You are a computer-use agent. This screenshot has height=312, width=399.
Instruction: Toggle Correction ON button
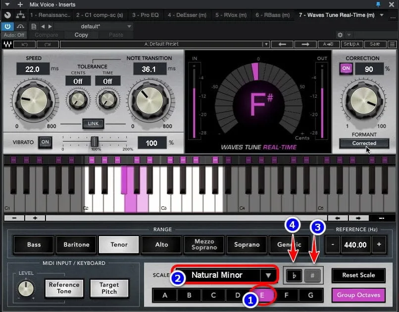pos(346,68)
